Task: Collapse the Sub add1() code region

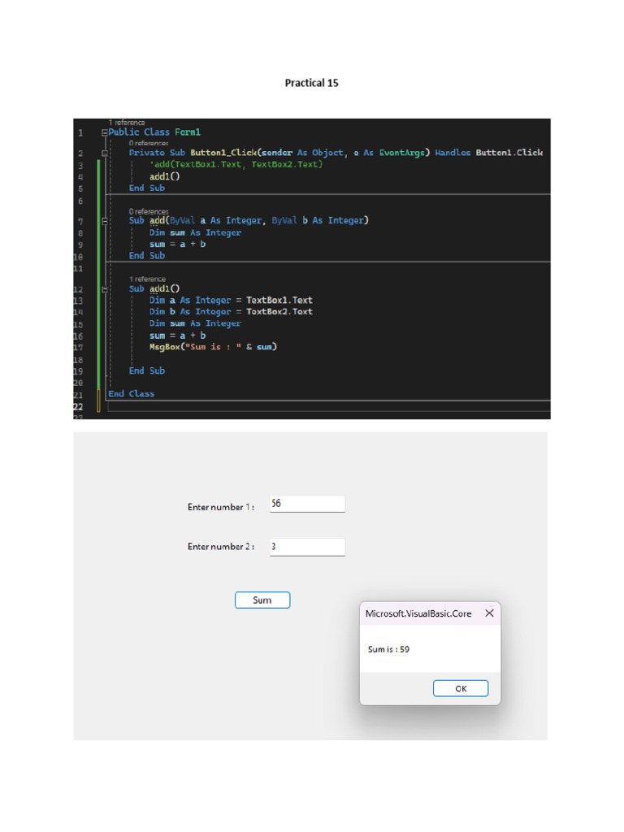Action: [x=104, y=288]
